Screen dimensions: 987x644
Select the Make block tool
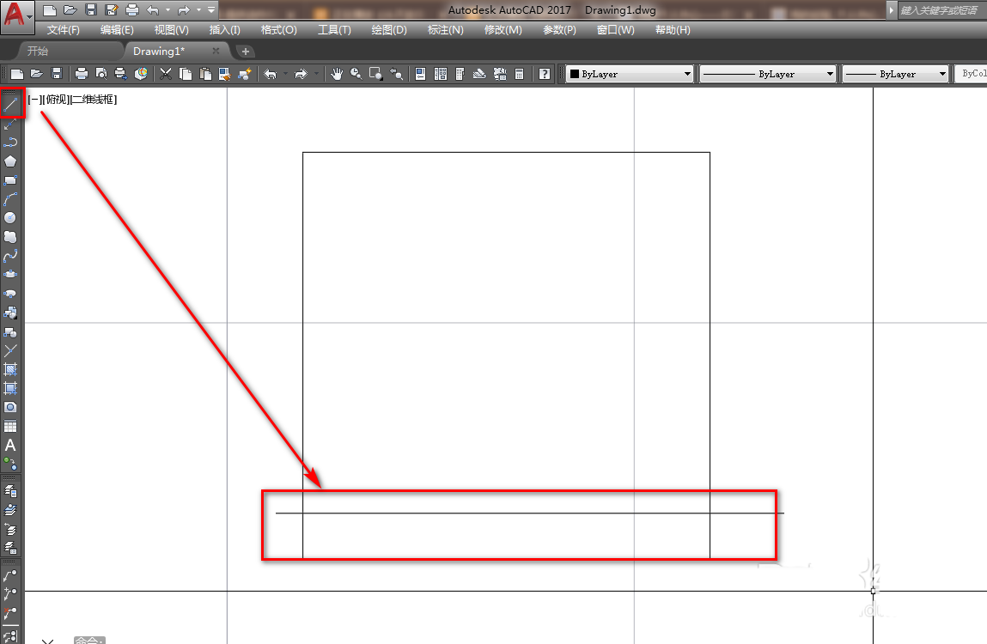[x=10, y=331]
